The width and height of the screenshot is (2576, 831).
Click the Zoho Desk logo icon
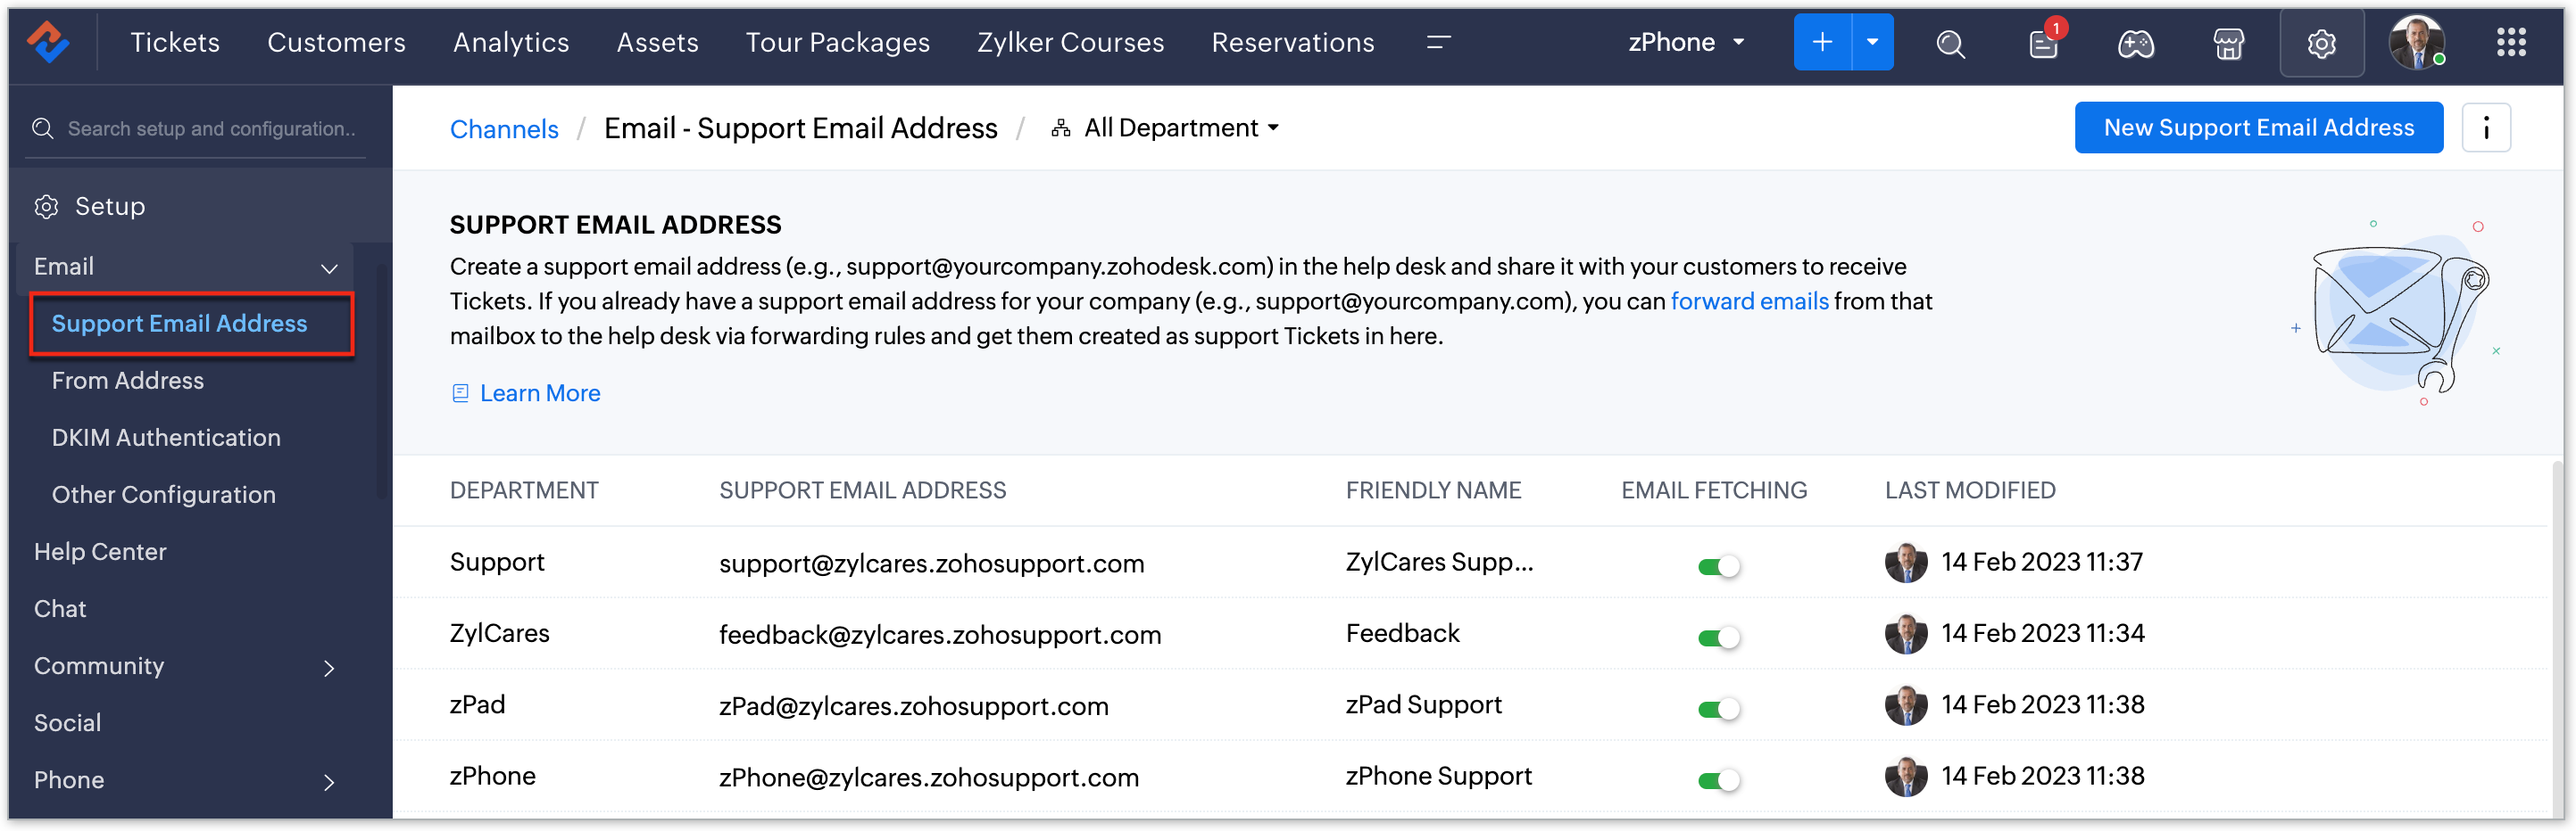click(x=47, y=42)
